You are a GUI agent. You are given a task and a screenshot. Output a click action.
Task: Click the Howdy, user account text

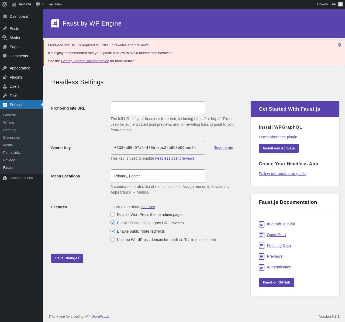327,4
